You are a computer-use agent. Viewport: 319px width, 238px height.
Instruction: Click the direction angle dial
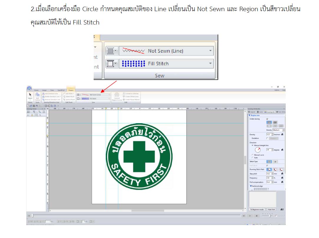[x=258, y=150]
